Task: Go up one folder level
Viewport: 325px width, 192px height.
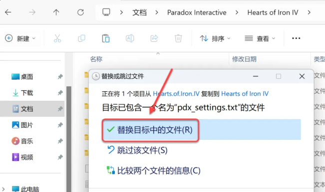Action: coord(56,12)
